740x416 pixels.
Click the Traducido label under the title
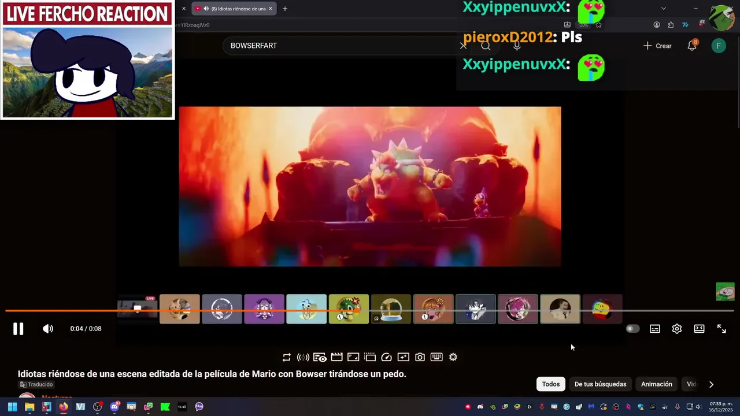(x=36, y=384)
